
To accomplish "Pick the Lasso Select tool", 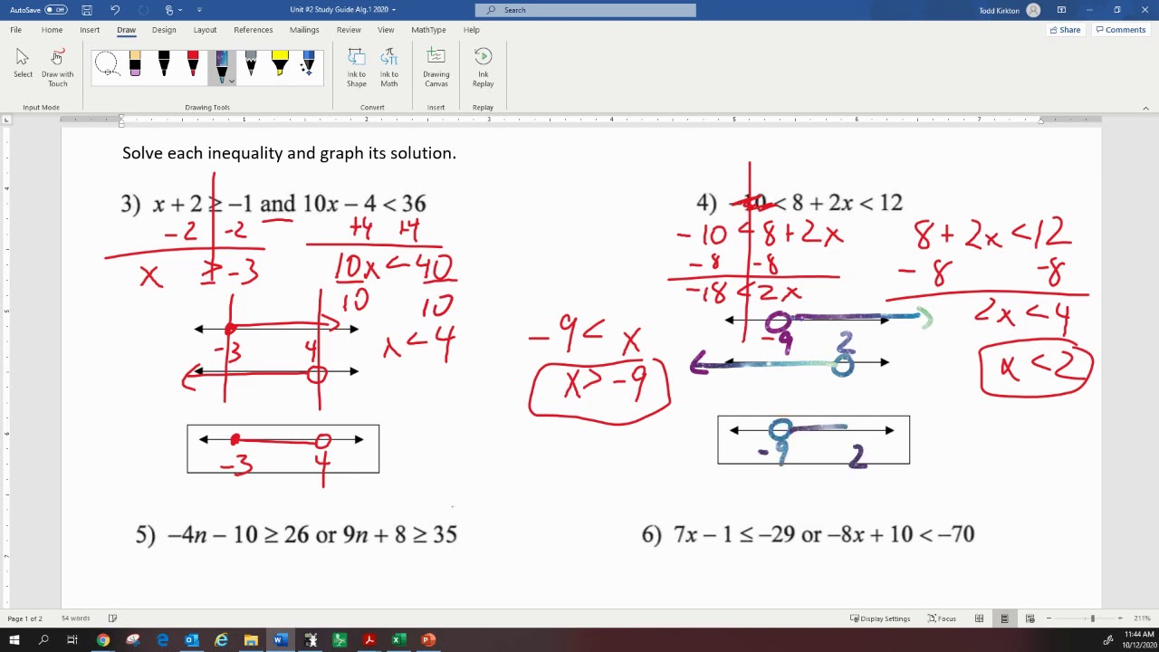I will click(106, 65).
